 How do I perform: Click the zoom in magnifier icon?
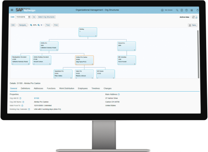(39, 25)
